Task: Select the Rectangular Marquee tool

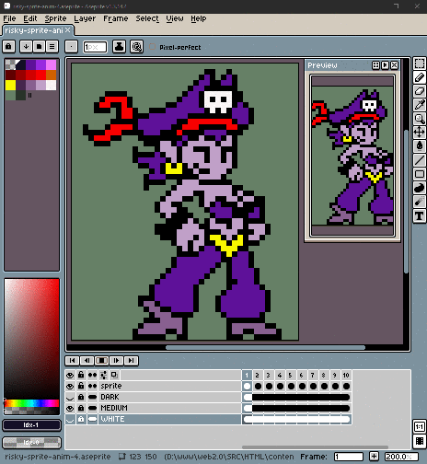Action: pos(420,64)
